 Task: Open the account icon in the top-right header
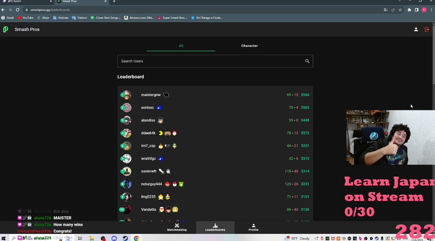(x=416, y=29)
